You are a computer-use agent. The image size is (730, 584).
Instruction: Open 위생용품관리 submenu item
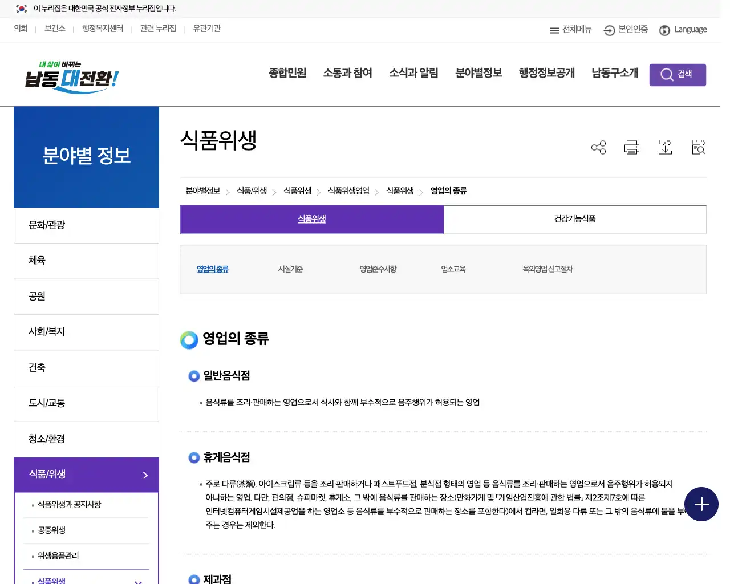58,556
